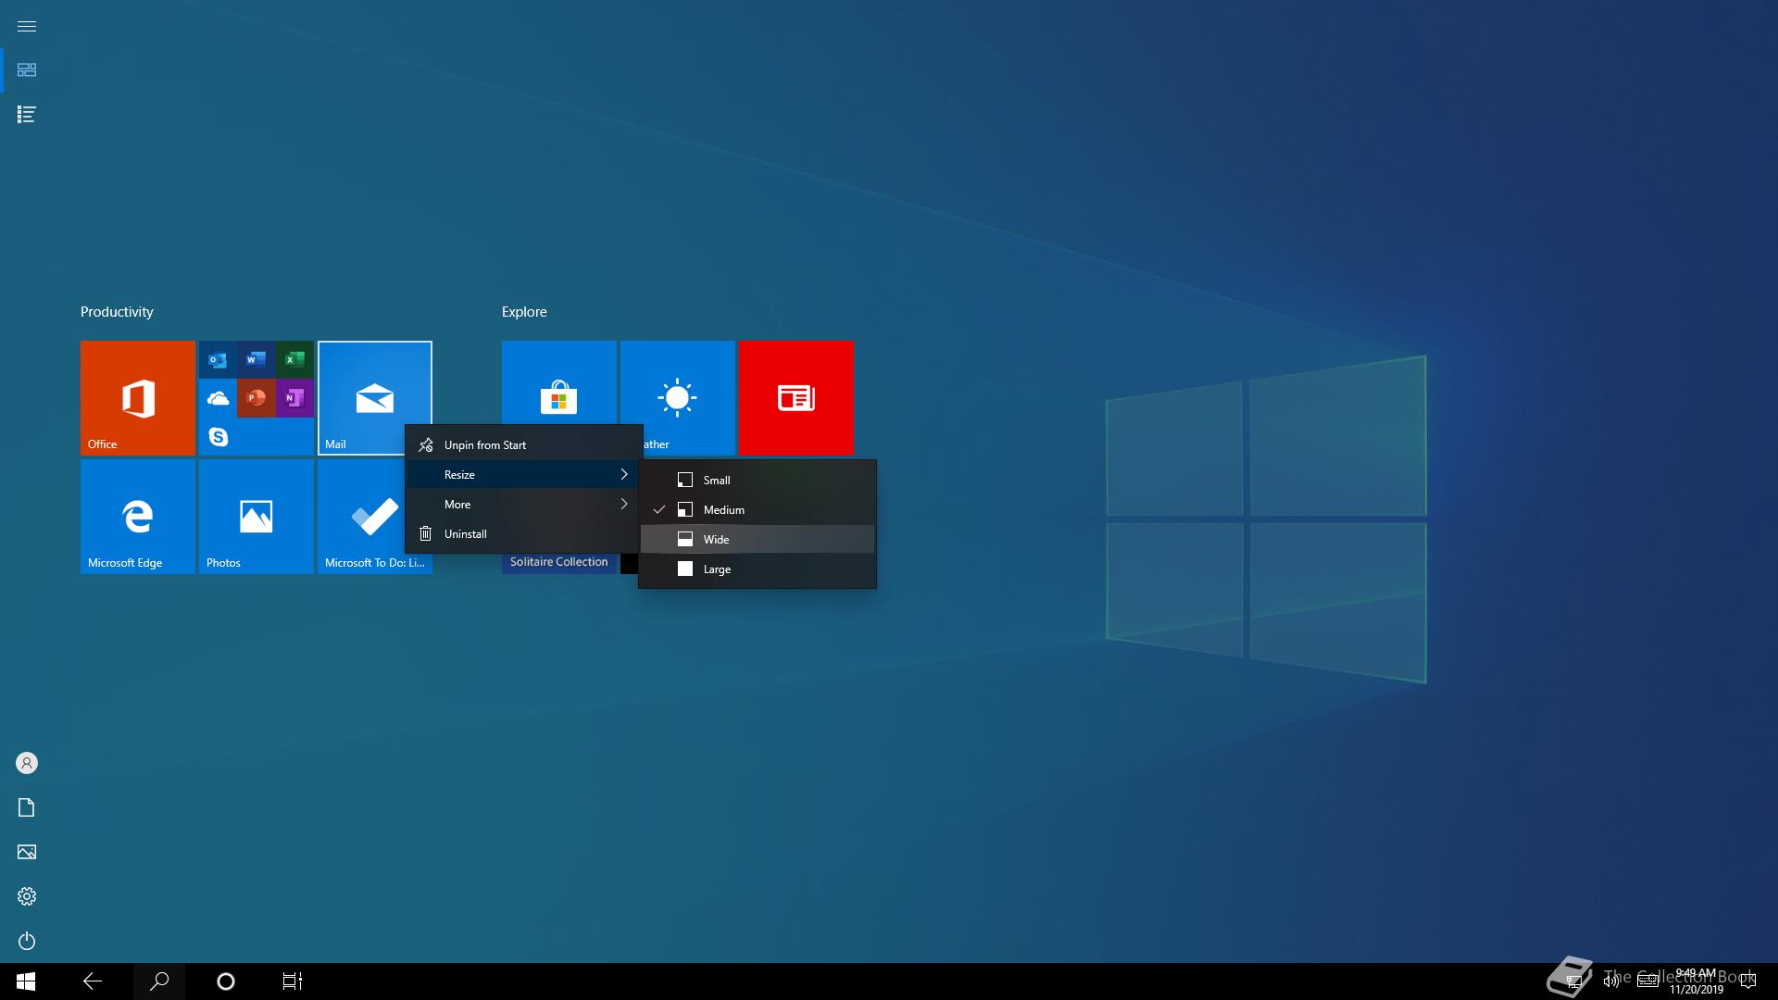Open the Skype small tile

click(218, 436)
